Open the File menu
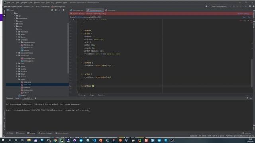Viewport: 255px width, 143px height. point(8,3)
